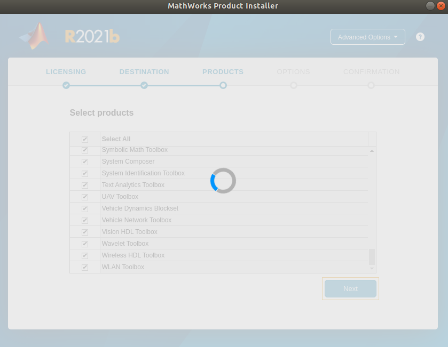The width and height of the screenshot is (448, 347).
Task: Click the Vision HDL Toolbox name
Action: pos(129,231)
